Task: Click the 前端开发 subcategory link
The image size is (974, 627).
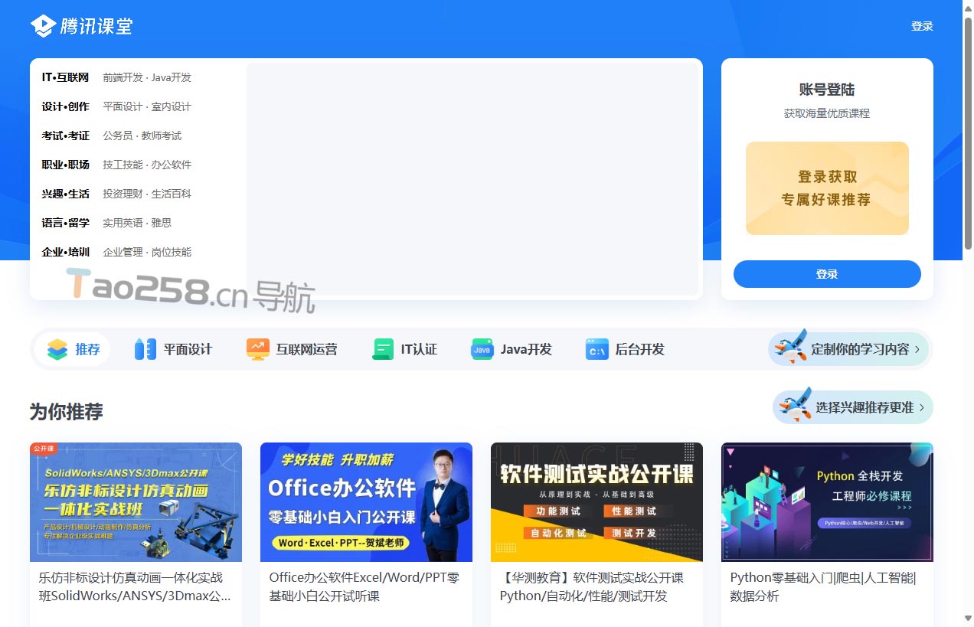Action: tap(123, 77)
